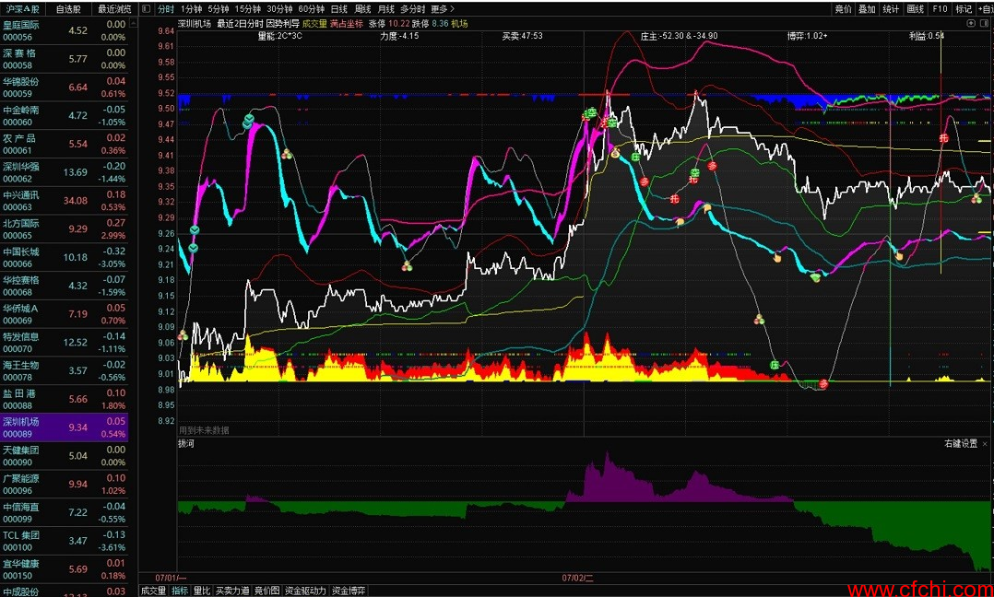The width and height of the screenshot is (994, 597).
Task: Select 深赛格 000058 in stock list
Action: 64,59
